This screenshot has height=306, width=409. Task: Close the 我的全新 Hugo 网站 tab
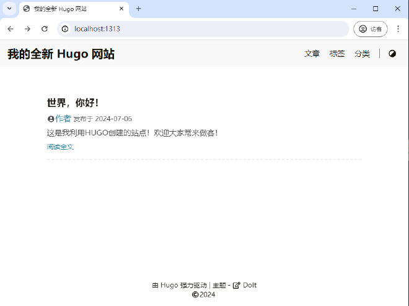121,9
